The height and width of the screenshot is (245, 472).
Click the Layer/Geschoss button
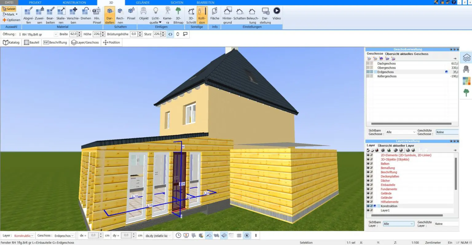pos(85,42)
